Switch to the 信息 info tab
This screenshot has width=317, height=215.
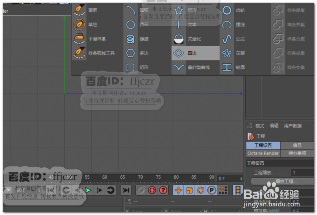297,145
